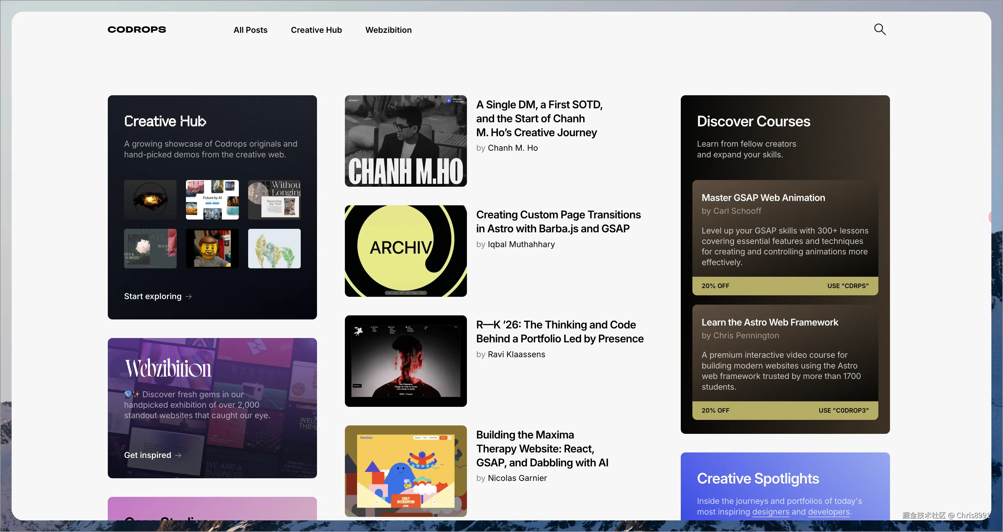Click the Chanh M.Ho article image
This screenshot has width=1003, height=532.
pyautogui.click(x=406, y=141)
